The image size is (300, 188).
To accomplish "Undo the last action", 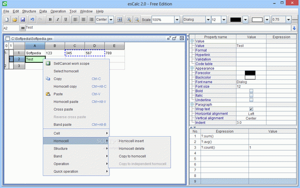I will tap(32, 19).
